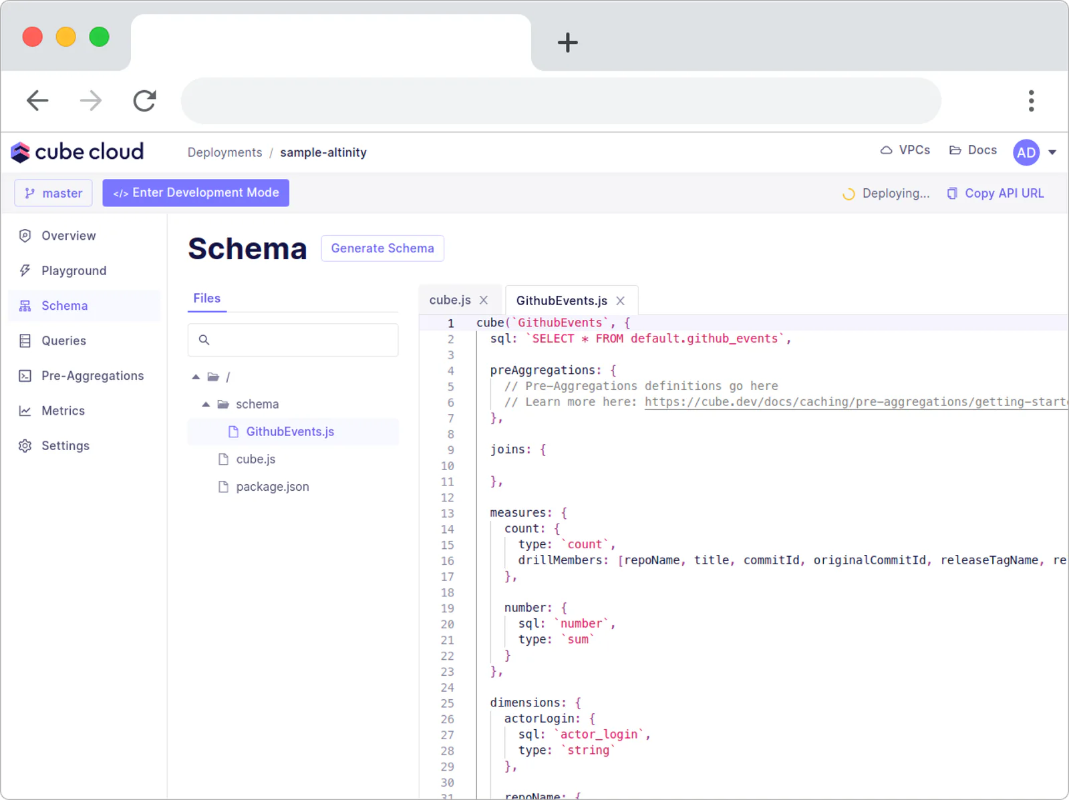Image resolution: width=1069 pixels, height=800 pixels.
Task: Expand the account dropdown arrow
Action: point(1052,152)
